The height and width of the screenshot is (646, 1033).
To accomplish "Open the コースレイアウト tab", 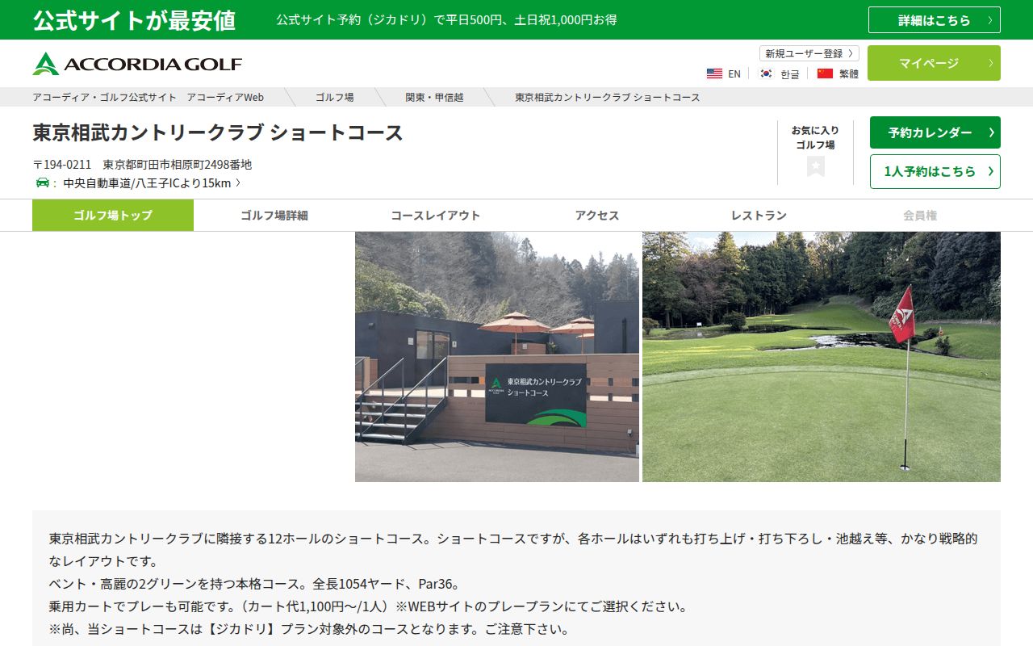I will (436, 216).
